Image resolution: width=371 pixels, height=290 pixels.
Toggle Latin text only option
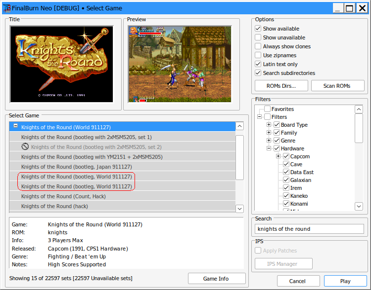[258, 64]
